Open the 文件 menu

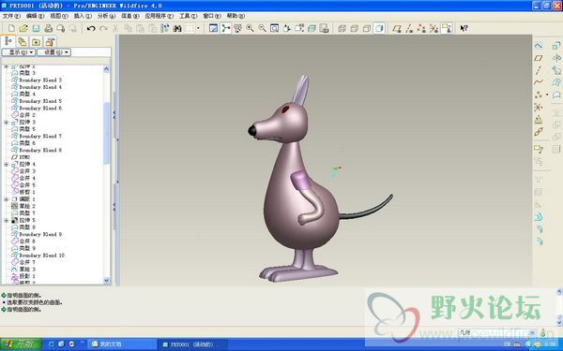point(11,16)
